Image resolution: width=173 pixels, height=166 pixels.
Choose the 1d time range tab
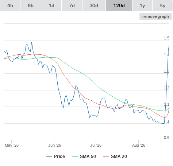[51, 5]
